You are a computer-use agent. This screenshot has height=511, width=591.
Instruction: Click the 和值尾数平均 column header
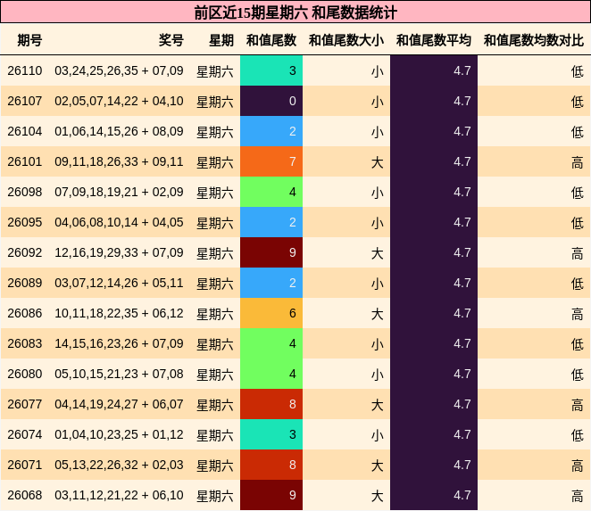pyautogui.click(x=434, y=40)
